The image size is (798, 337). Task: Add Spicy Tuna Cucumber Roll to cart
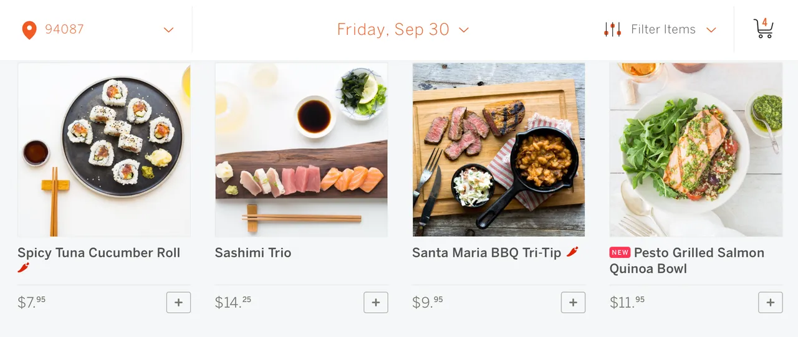coord(178,303)
